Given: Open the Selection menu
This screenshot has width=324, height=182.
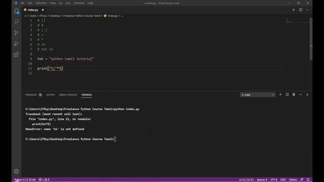Looking at the screenshot, I should (41, 3).
